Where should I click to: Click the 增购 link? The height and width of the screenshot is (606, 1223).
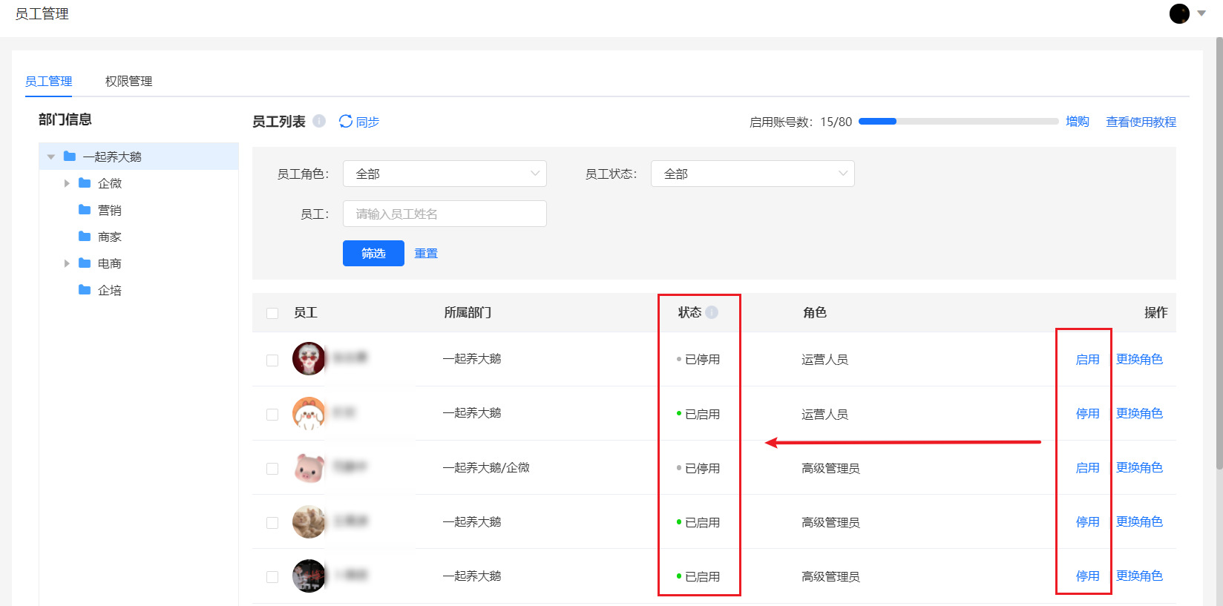[1078, 121]
